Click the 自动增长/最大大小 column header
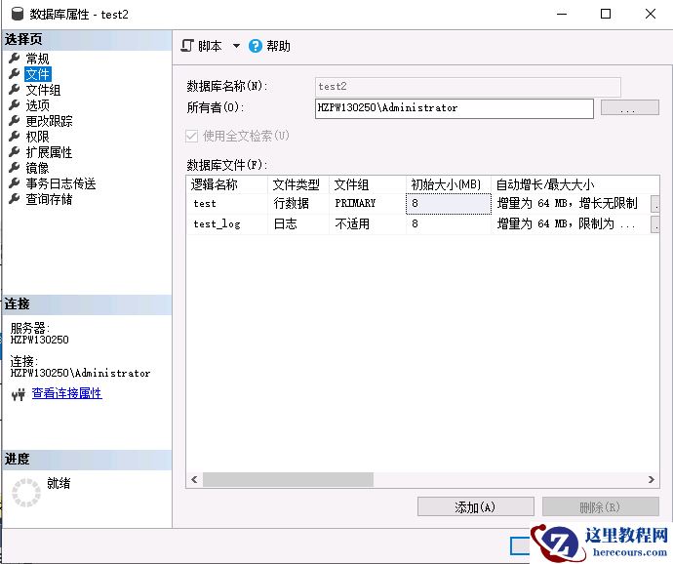Screen dimensions: 673x564 point(575,184)
